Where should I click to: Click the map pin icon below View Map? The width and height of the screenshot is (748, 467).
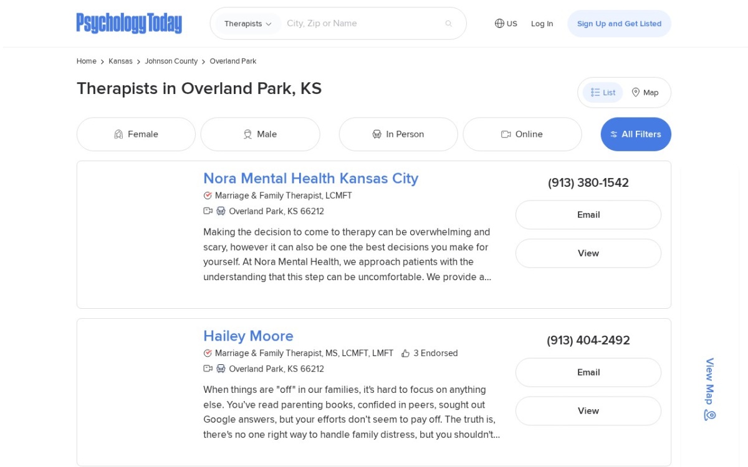(x=710, y=415)
